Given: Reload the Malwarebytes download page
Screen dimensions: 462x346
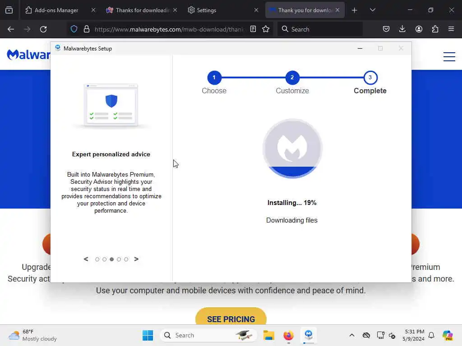Looking at the screenshot, I should tap(43, 29).
